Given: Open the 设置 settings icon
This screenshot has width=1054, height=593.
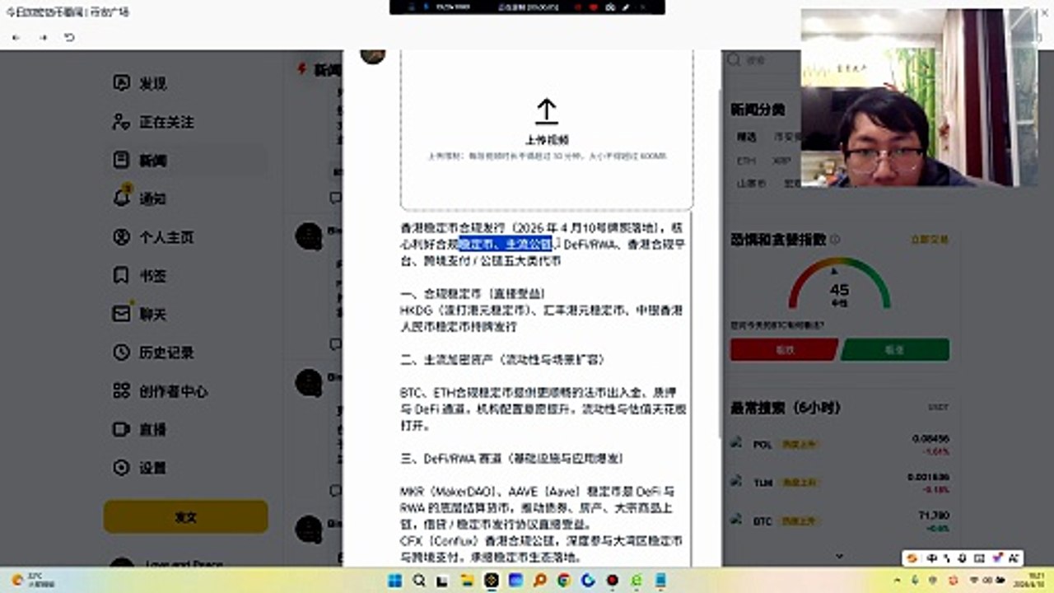Looking at the screenshot, I should pyautogui.click(x=121, y=468).
